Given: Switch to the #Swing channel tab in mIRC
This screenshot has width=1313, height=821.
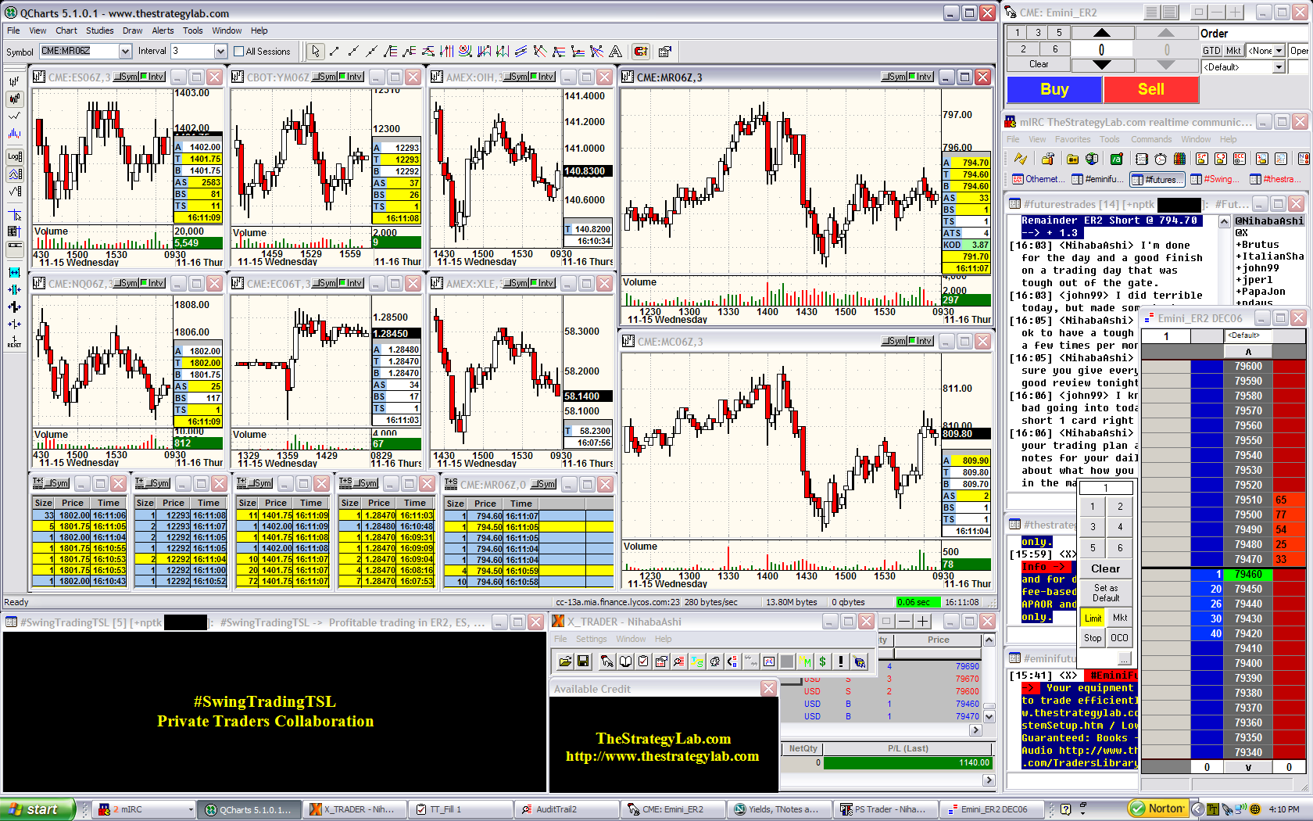Looking at the screenshot, I should coord(1215,179).
